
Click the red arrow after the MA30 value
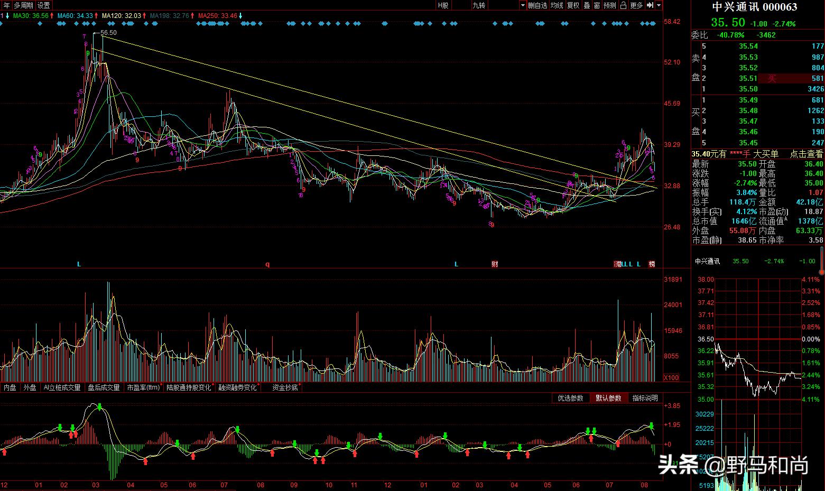point(51,16)
